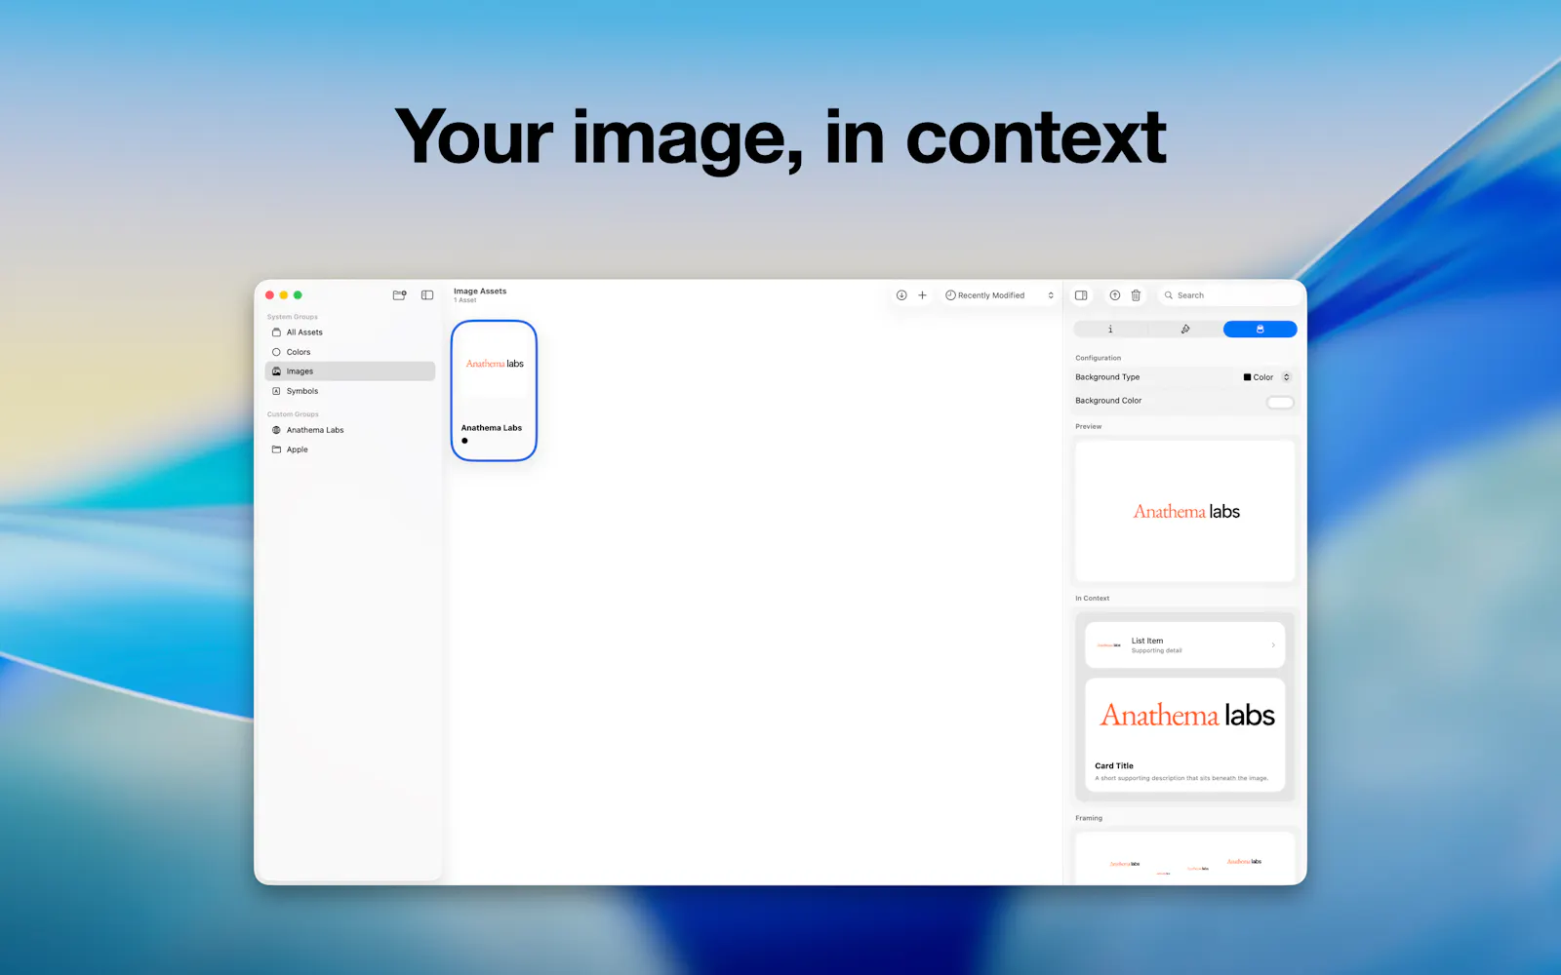Click the System Groups header
The image size is (1561, 975).
click(293, 317)
